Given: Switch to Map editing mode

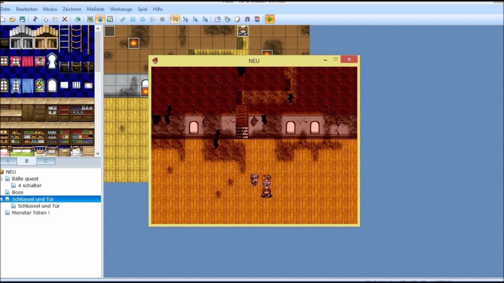Looking at the screenshot, I should point(90,19).
